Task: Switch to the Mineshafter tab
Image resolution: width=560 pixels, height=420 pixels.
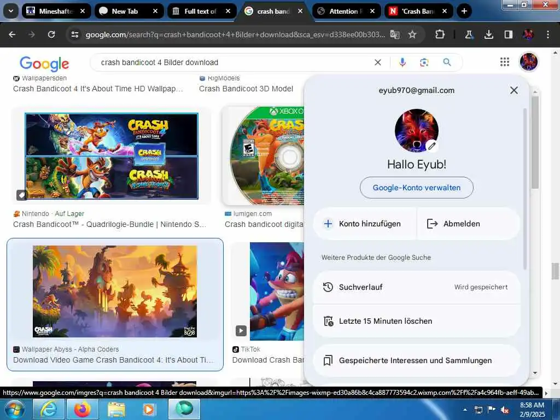Action: coord(56,11)
